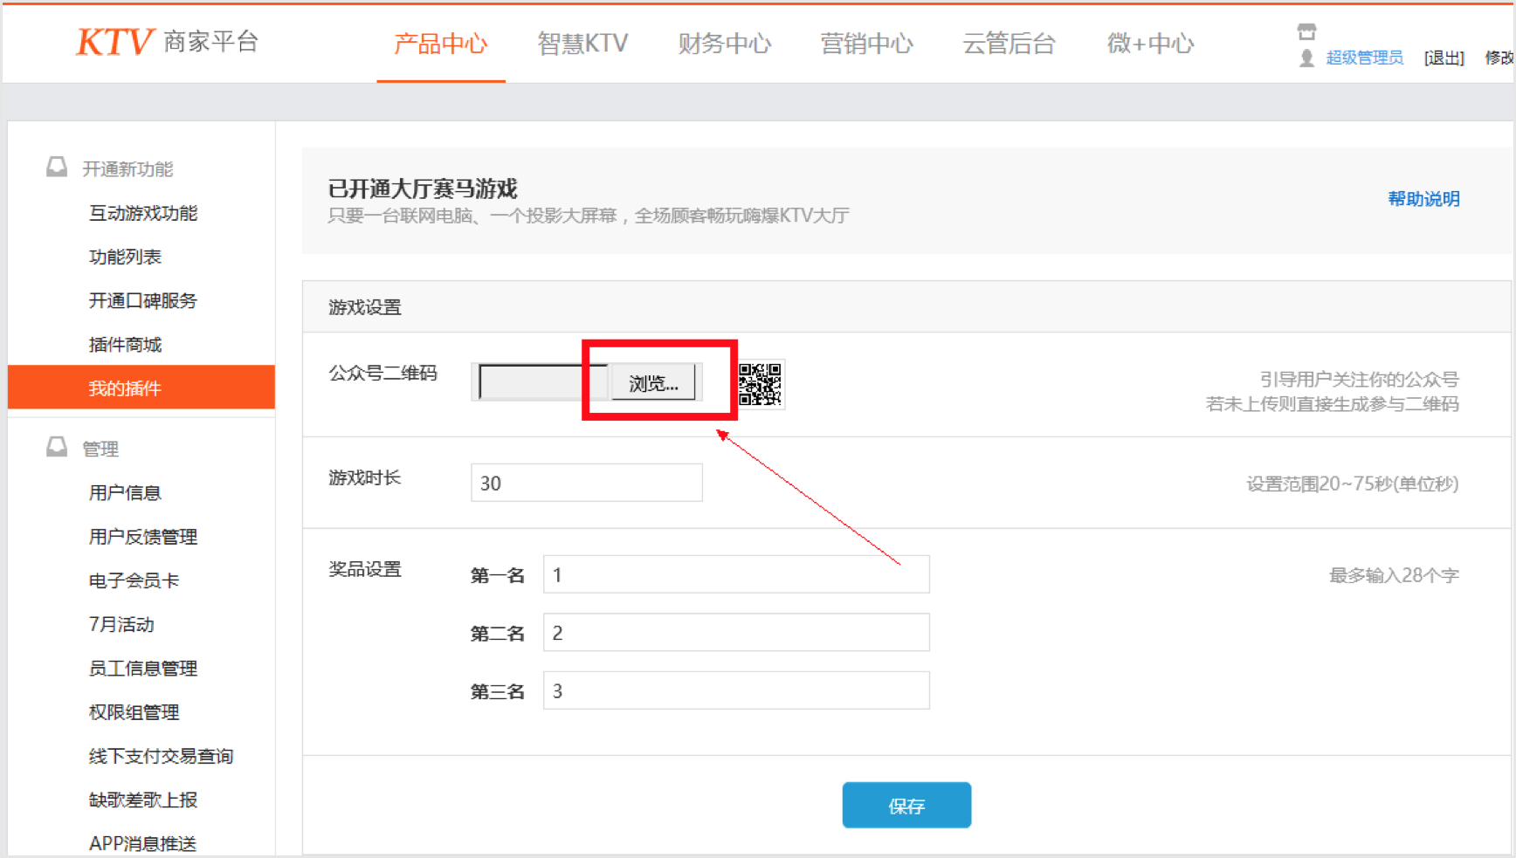Open 线下支付交易查询 in the sidebar

tap(161, 756)
